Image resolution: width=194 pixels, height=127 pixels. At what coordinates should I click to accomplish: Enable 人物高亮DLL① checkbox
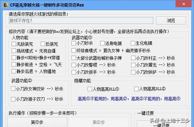coord(90,89)
